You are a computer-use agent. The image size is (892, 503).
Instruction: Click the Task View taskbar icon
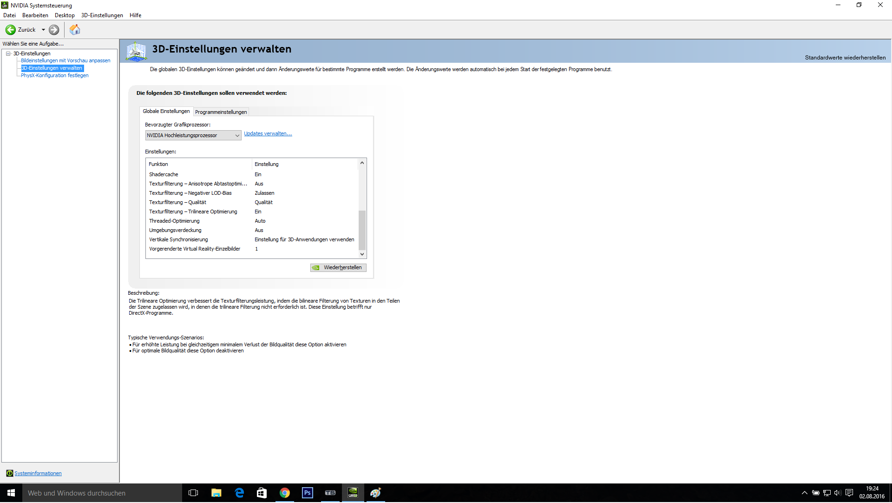click(193, 493)
